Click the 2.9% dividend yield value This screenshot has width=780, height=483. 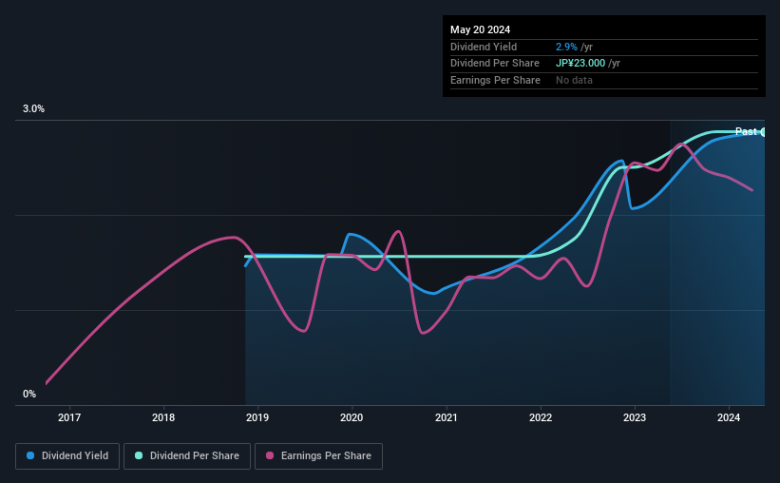click(x=566, y=47)
